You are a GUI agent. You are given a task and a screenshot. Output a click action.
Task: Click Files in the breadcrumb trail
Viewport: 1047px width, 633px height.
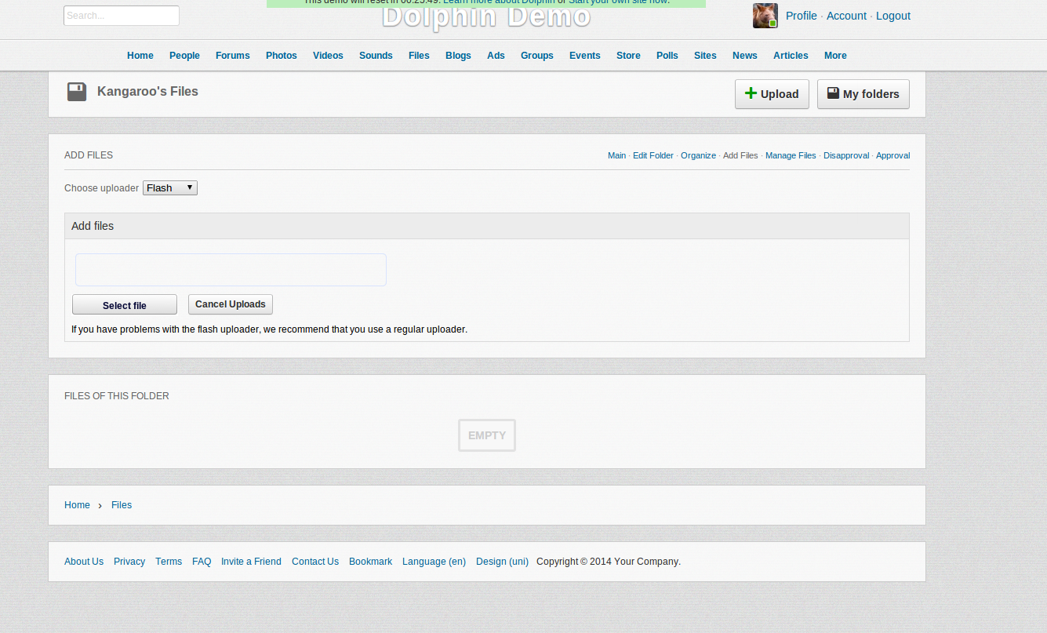click(x=122, y=505)
